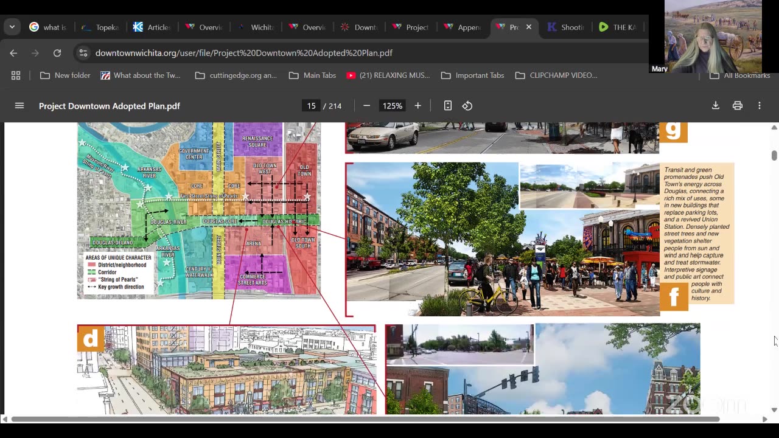The image size is (779, 438).
Task: Open the PDF sidebar menu icon
Action: click(19, 106)
